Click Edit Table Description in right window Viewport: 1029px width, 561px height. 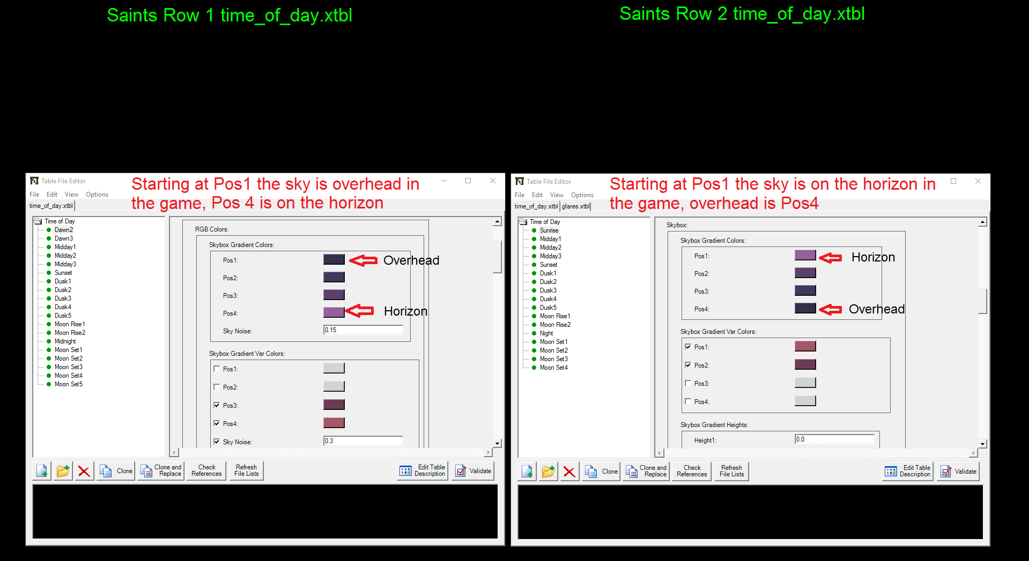[908, 472]
